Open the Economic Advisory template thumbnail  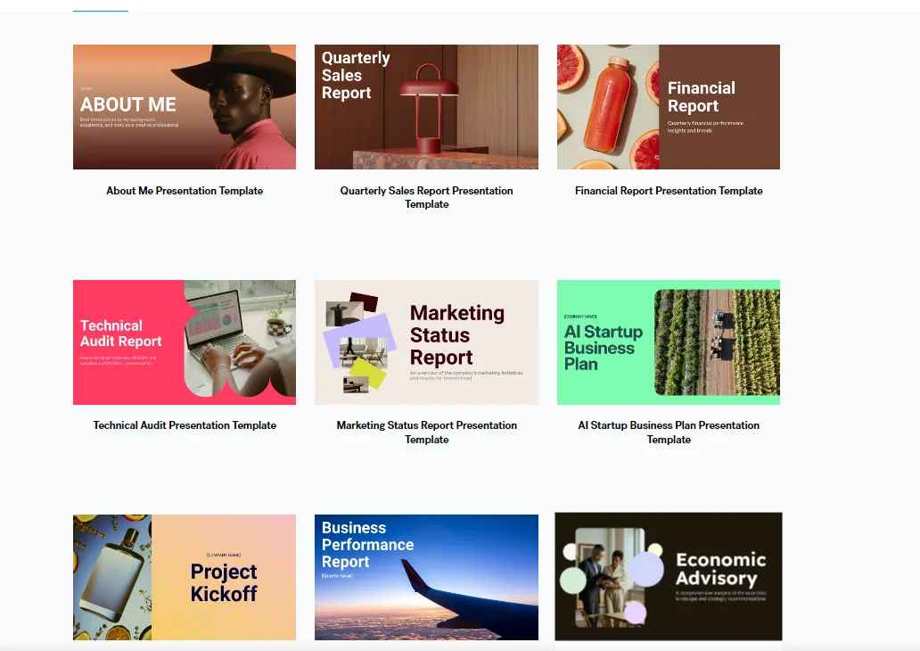[669, 576]
